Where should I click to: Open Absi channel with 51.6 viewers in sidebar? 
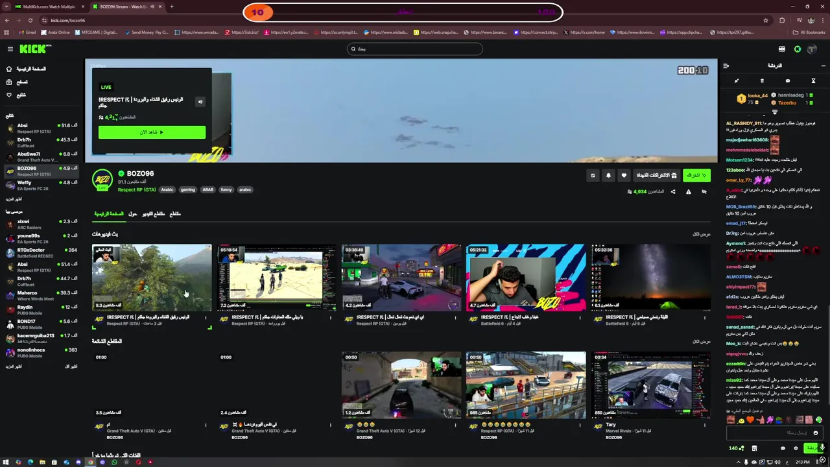tap(41, 128)
